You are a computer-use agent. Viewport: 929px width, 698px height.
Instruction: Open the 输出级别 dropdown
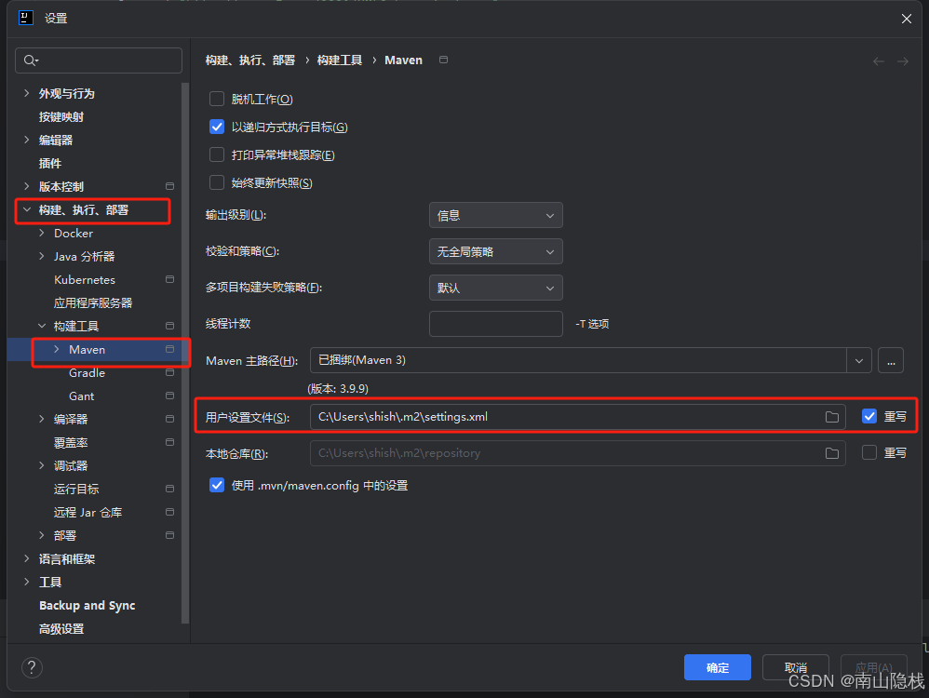tap(496, 215)
